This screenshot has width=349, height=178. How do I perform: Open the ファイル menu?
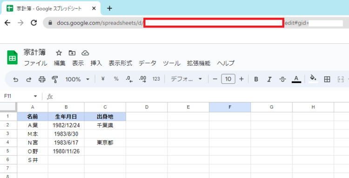tap(35, 63)
